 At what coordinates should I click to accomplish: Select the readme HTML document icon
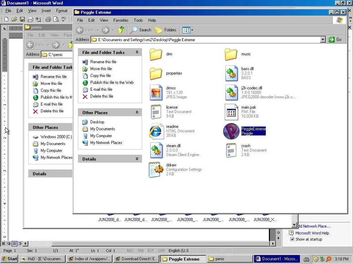click(x=156, y=131)
